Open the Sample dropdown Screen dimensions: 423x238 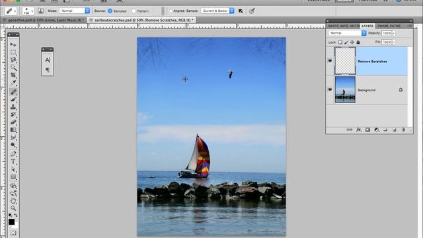point(217,11)
